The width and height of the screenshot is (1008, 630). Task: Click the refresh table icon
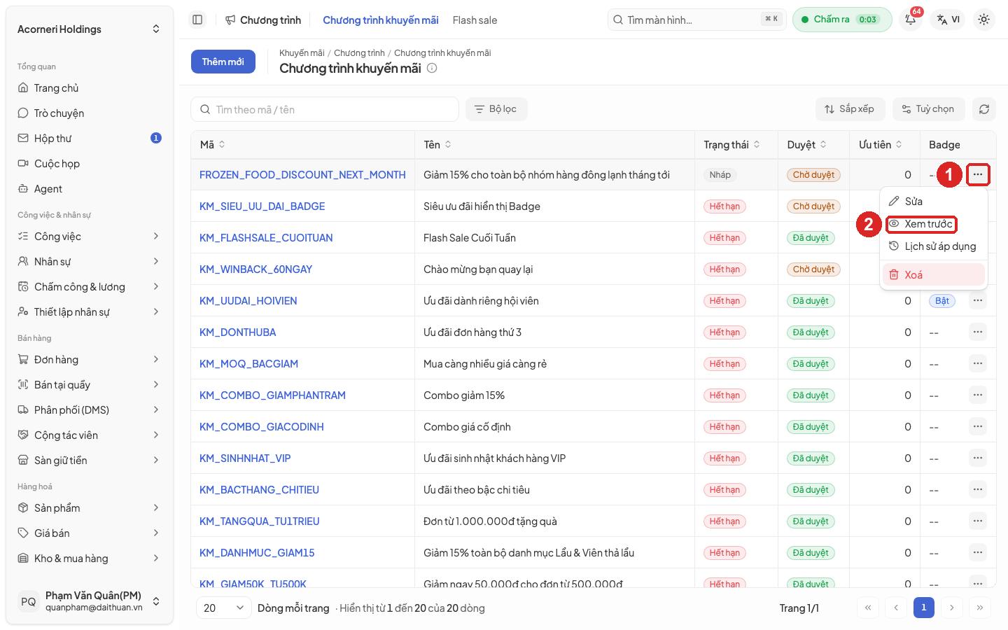[983, 109]
